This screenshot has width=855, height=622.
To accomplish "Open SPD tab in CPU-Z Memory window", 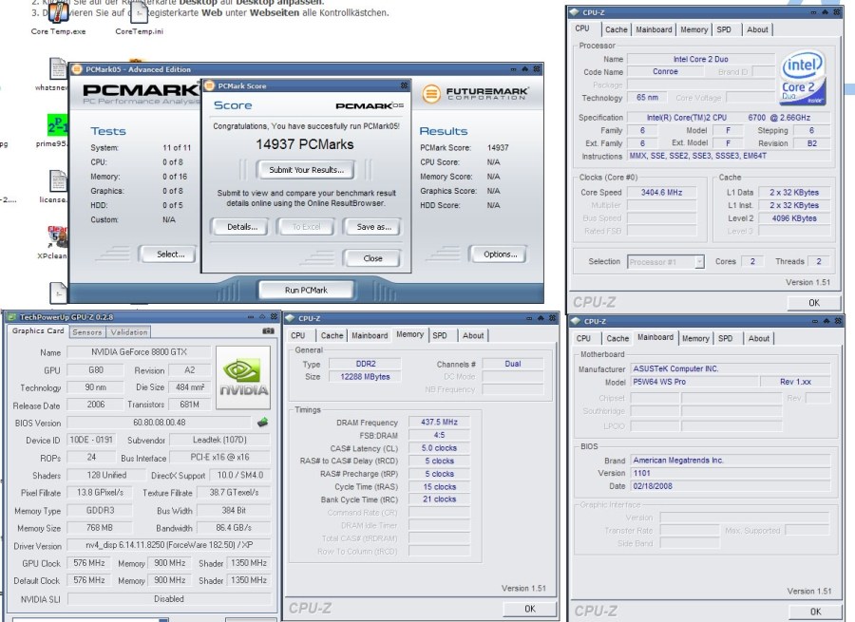I will [x=440, y=335].
